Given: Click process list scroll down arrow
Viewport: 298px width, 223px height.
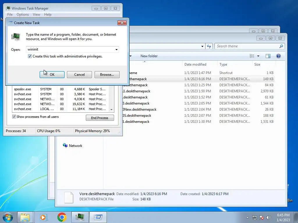Looking at the screenshot, I should (x=111, y=109).
